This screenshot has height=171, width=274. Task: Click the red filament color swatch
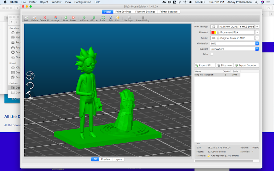[213, 32]
